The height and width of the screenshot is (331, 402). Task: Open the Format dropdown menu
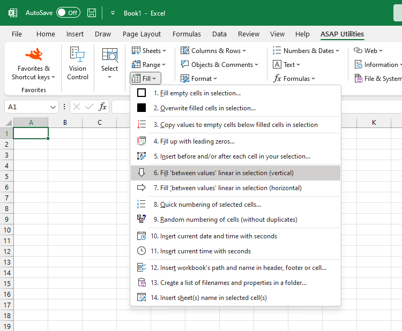pos(199,78)
